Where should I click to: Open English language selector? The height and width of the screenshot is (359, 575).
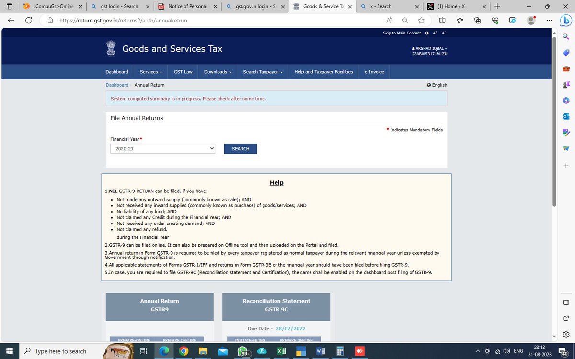click(x=437, y=85)
